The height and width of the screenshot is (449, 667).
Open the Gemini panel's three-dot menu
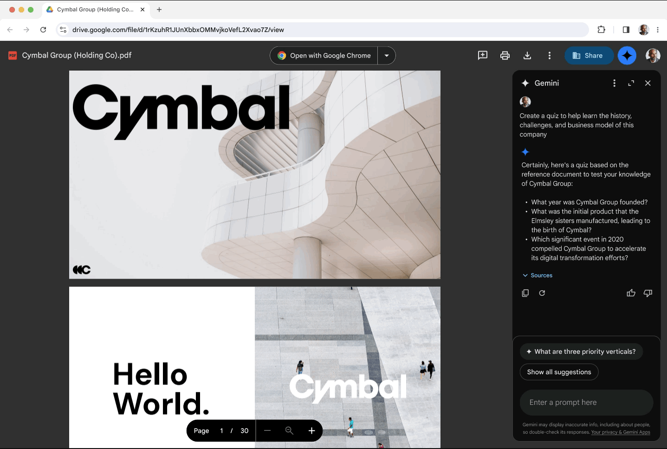point(614,83)
